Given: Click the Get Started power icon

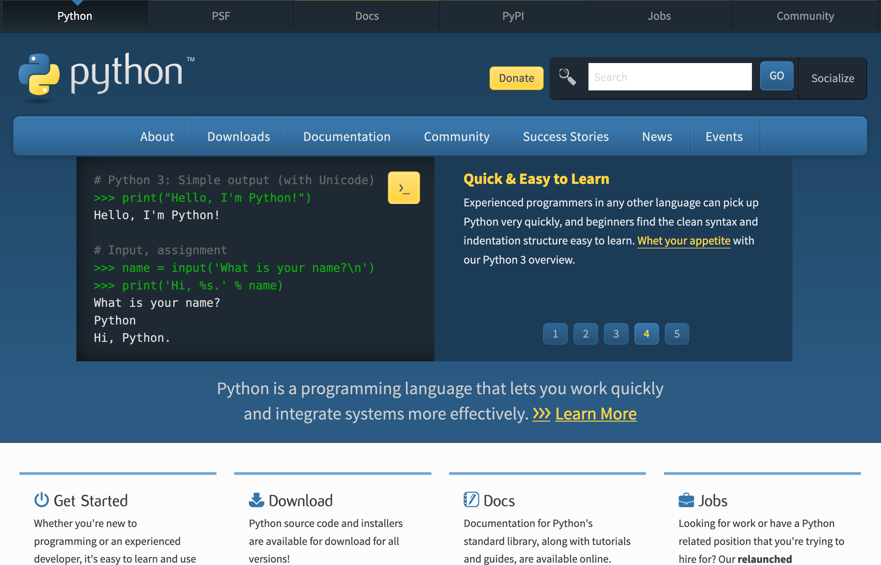Looking at the screenshot, I should (41, 500).
